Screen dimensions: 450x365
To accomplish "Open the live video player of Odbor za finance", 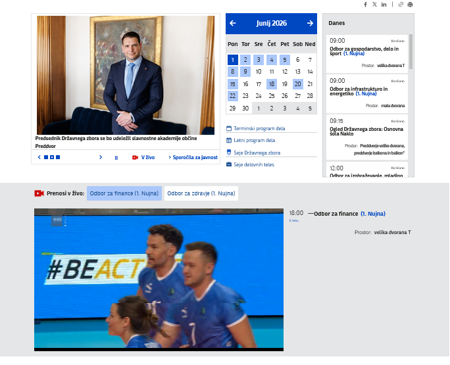I will pos(159,280).
